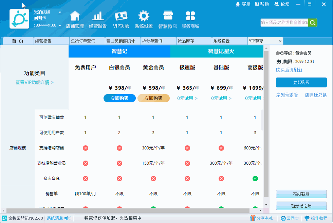Click red cross for 极速版 多店多仓

point(187,179)
